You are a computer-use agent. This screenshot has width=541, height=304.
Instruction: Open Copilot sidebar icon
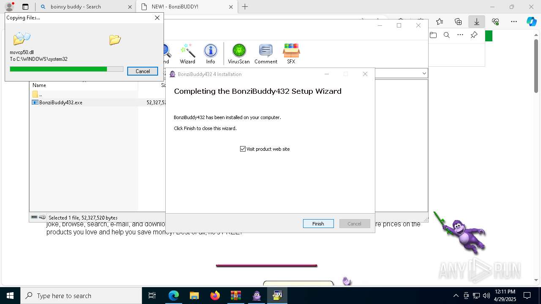click(532, 22)
